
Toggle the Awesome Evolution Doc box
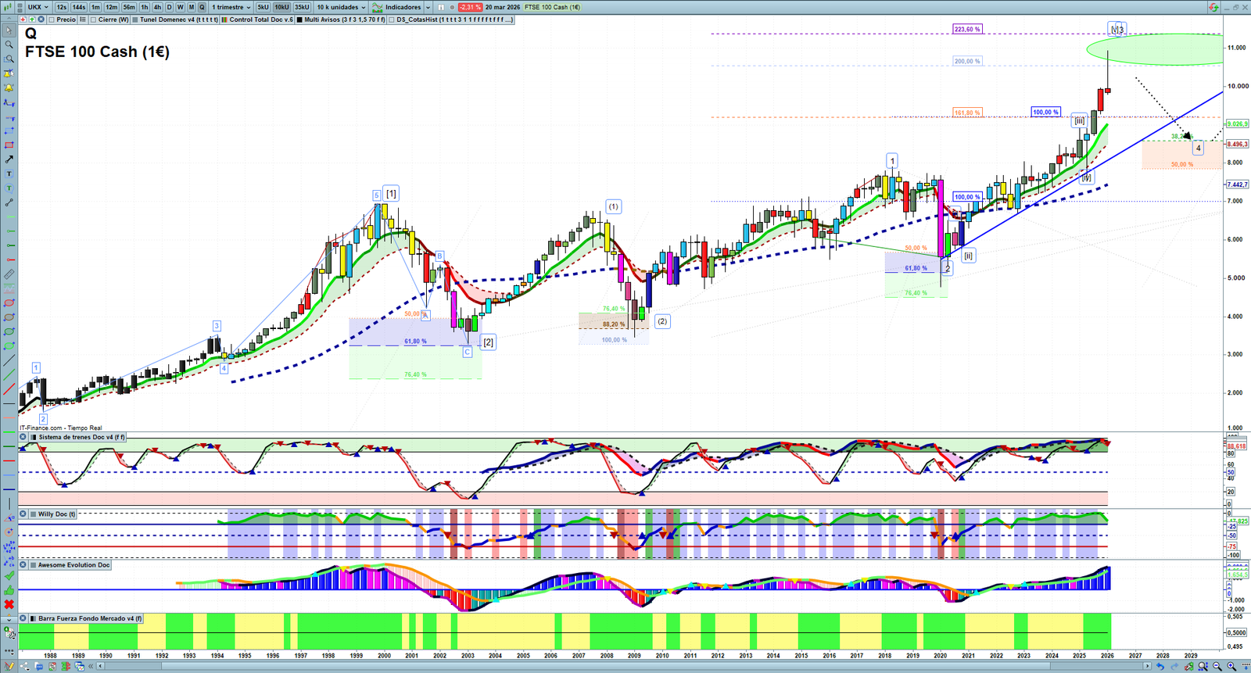33,565
